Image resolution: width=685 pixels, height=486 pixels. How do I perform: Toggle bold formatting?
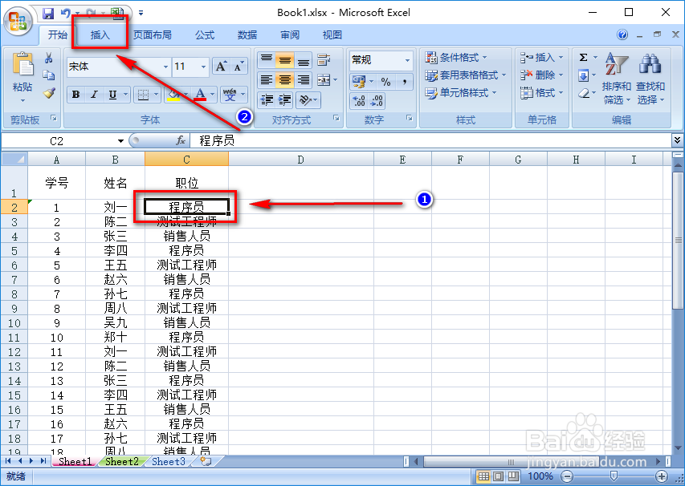tap(76, 95)
